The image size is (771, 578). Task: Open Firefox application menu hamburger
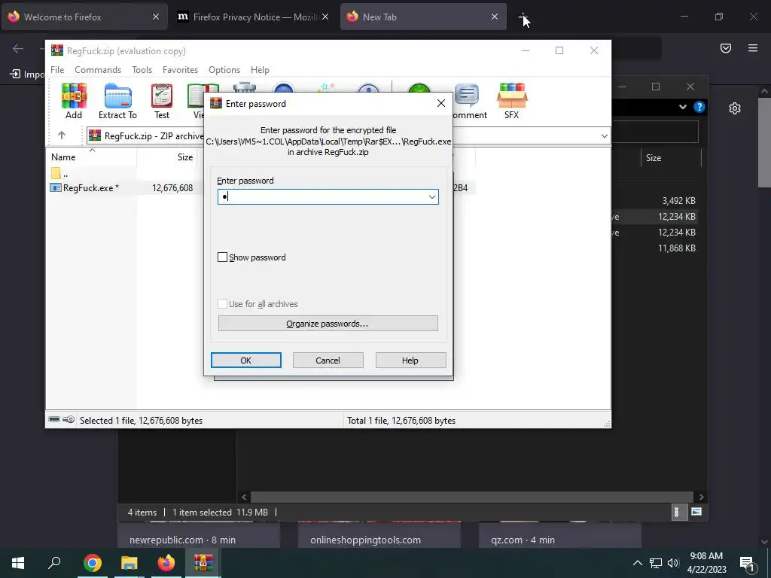click(752, 47)
